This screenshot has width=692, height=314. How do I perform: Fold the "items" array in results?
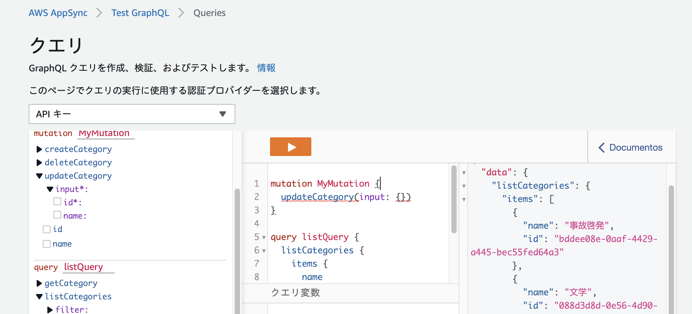coord(464,199)
